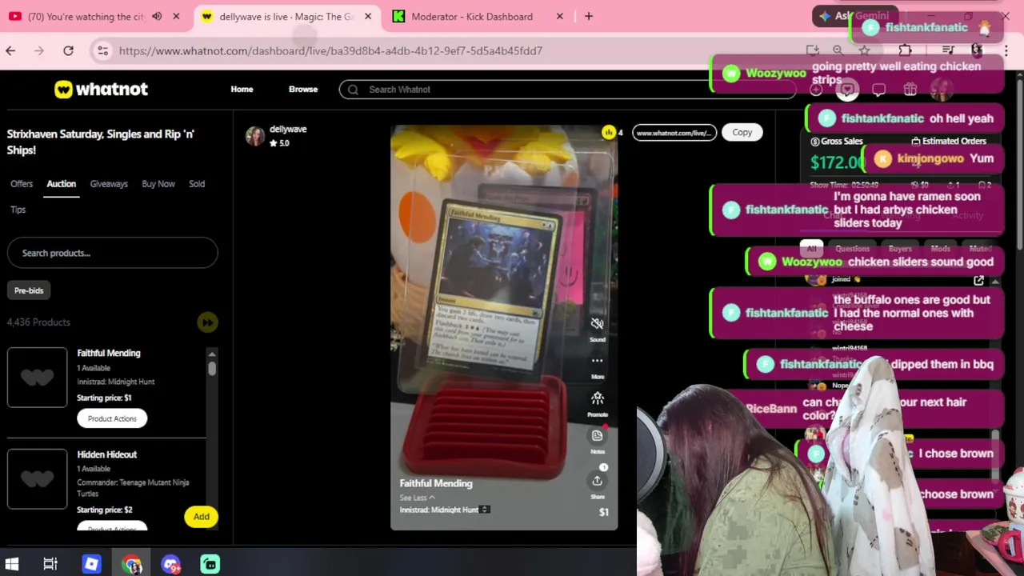Viewport: 1024px width, 576px height.
Task: Select the Hidden Hideout product thumbnail
Action: (38, 479)
